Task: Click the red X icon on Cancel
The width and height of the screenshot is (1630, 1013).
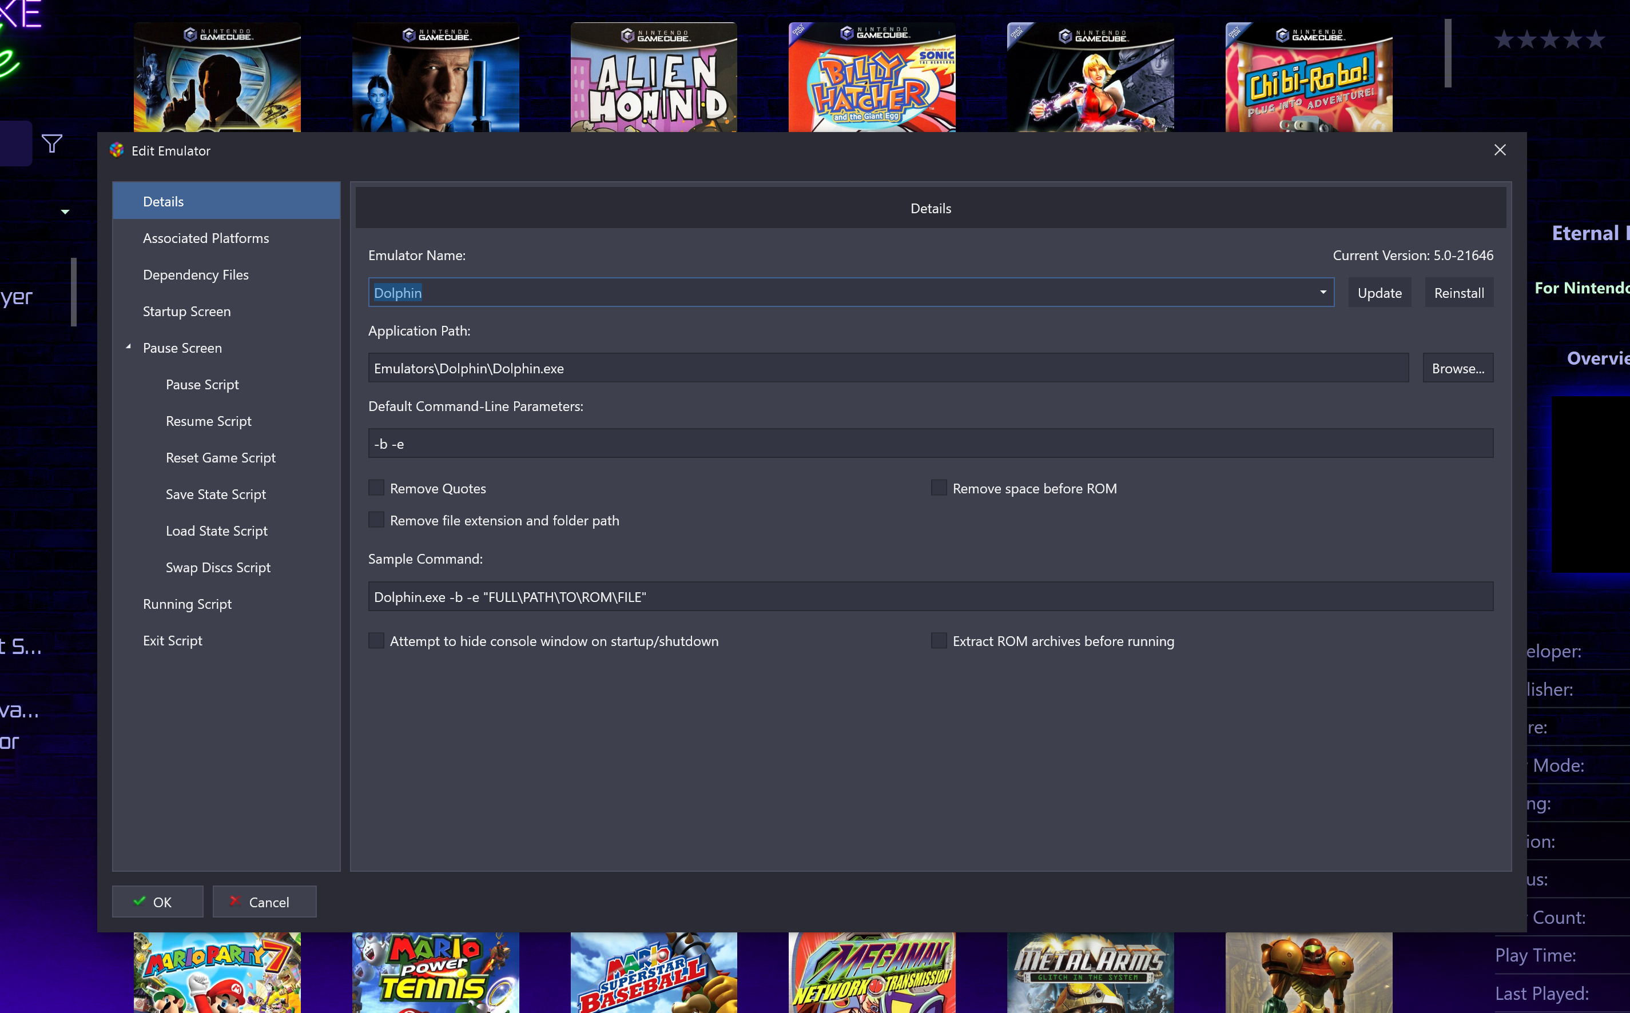Action: point(235,900)
